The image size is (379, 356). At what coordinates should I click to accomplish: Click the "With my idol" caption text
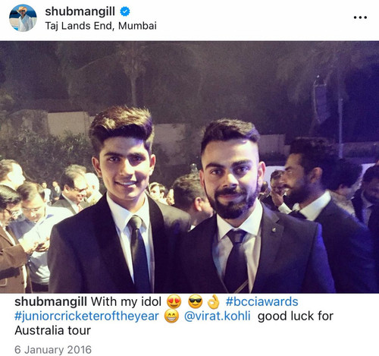pos(126,301)
